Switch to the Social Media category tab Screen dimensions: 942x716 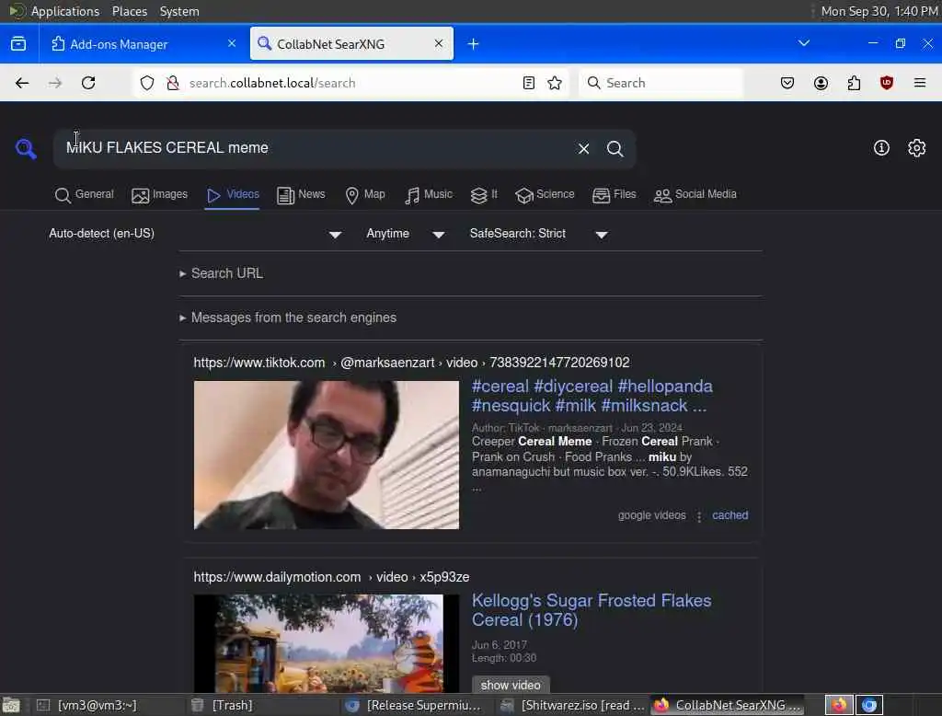tap(695, 195)
